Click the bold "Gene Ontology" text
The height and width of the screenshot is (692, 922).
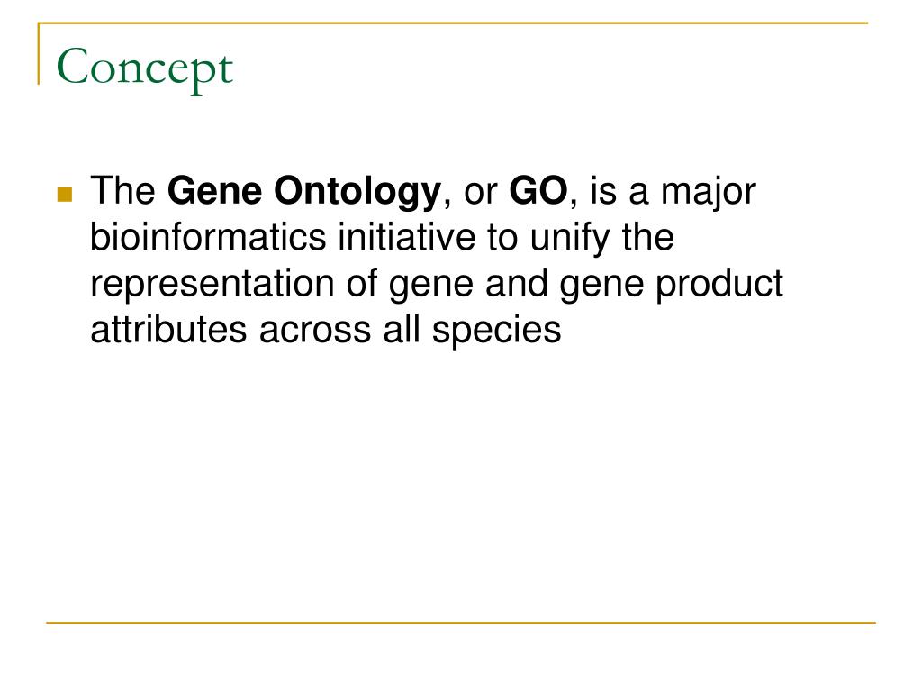(x=304, y=193)
